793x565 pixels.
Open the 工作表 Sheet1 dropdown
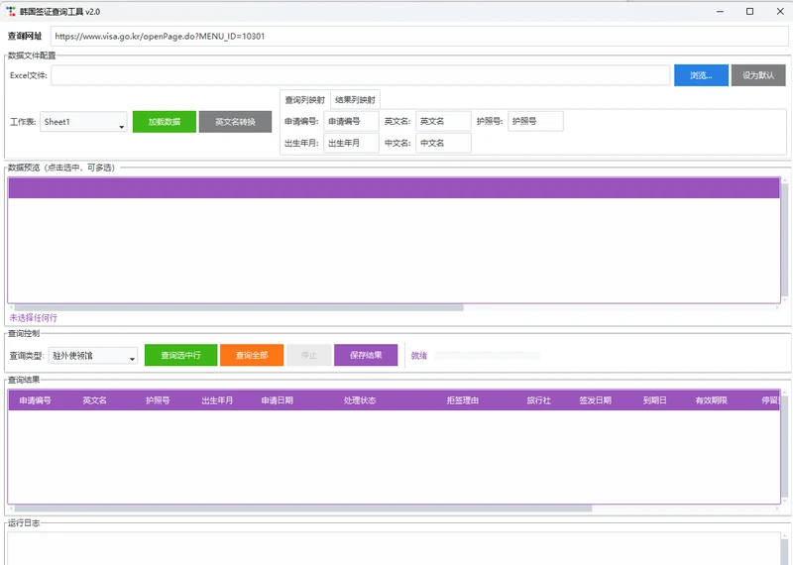pyautogui.click(x=83, y=122)
